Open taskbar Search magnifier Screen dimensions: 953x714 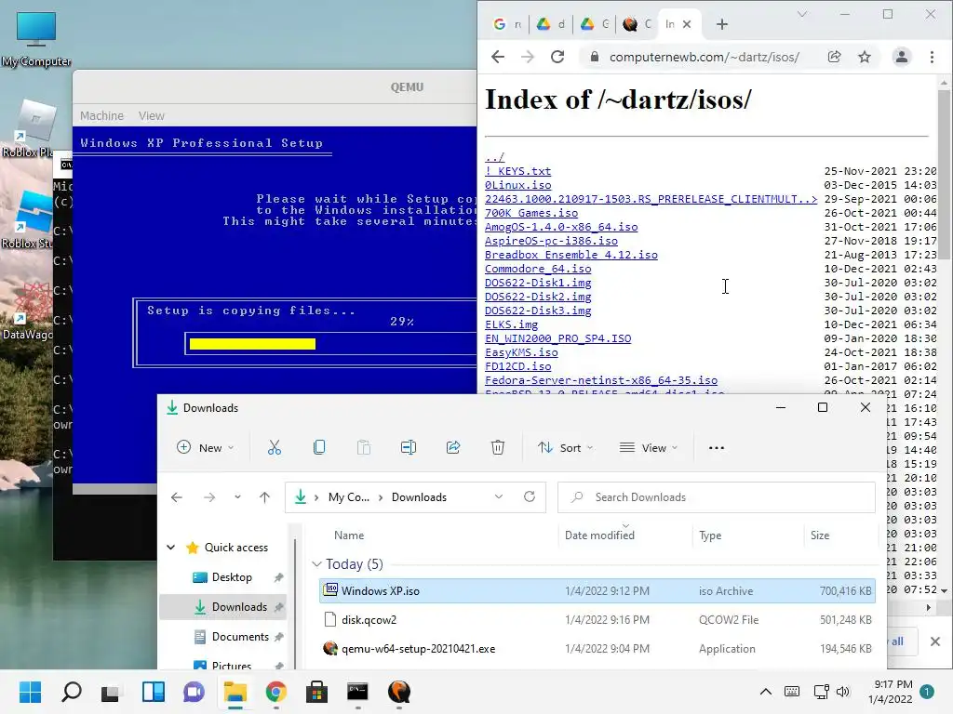click(71, 692)
